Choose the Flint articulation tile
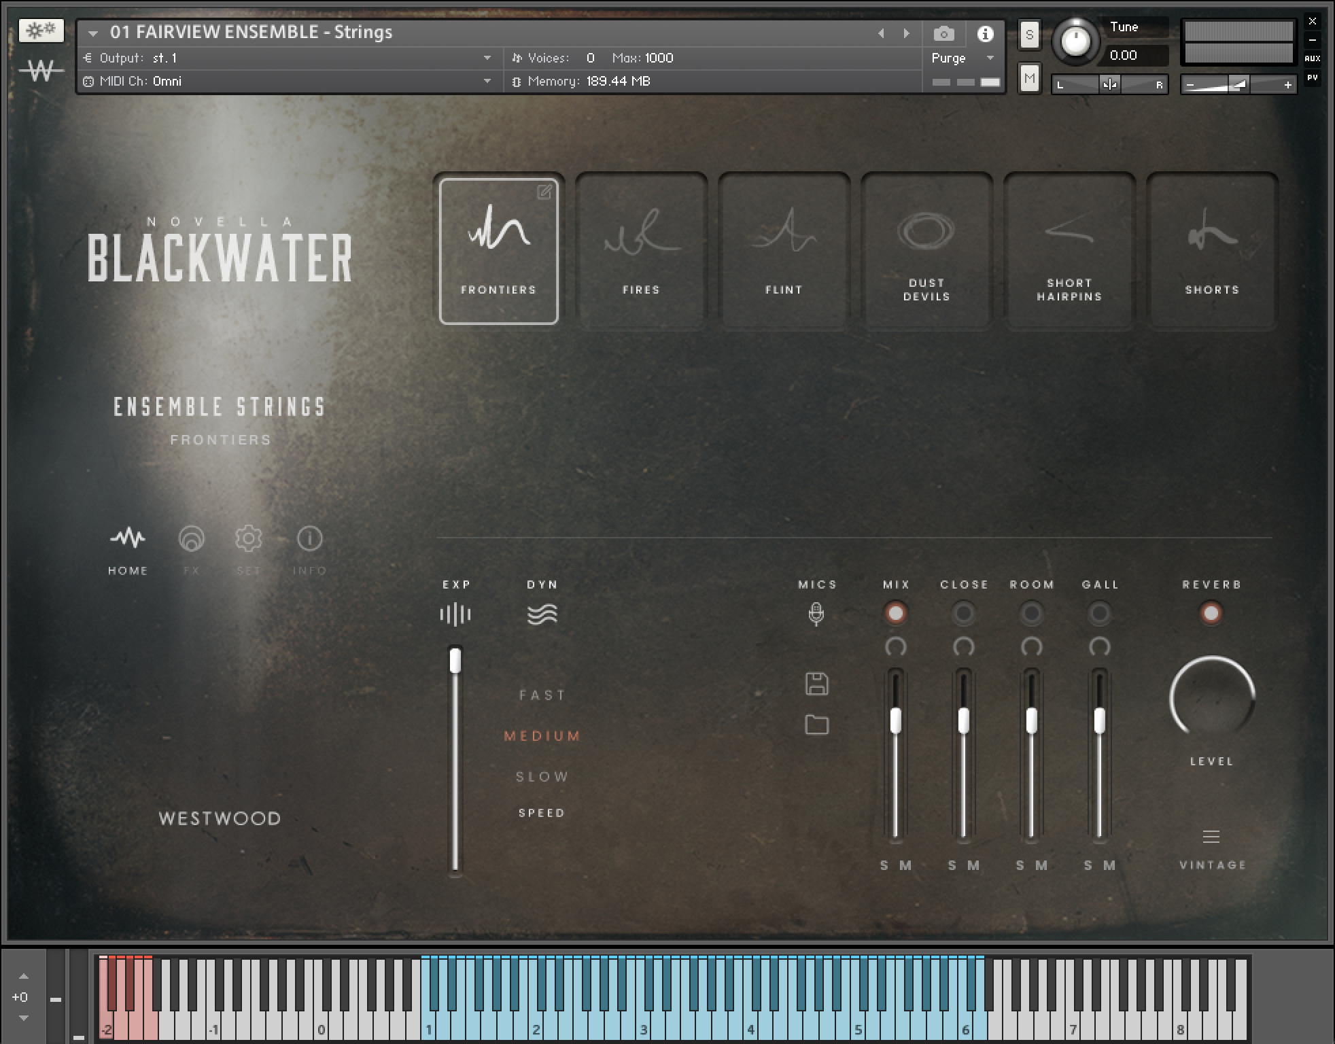The image size is (1335, 1044). (x=784, y=251)
